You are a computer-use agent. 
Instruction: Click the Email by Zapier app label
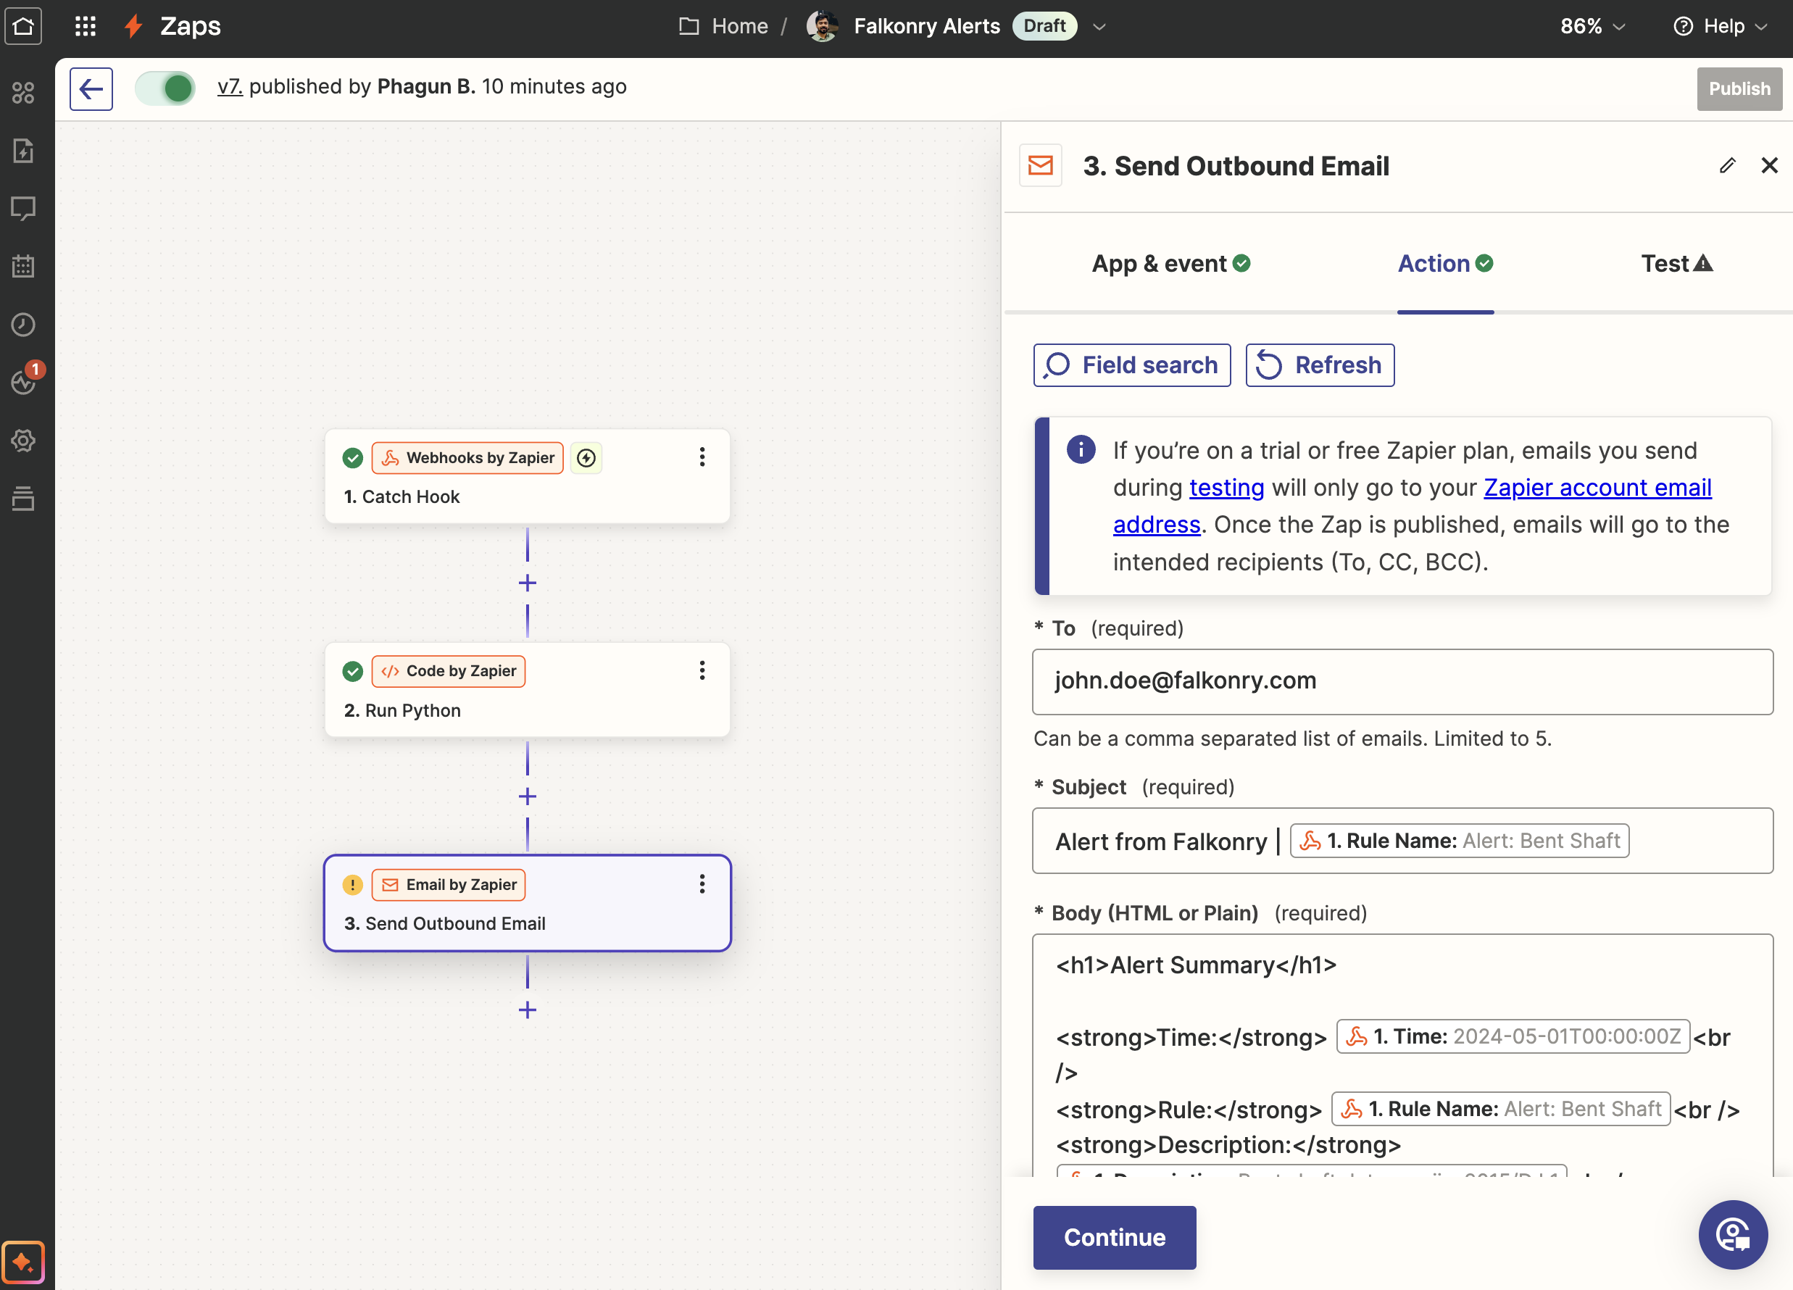point(448,884)
